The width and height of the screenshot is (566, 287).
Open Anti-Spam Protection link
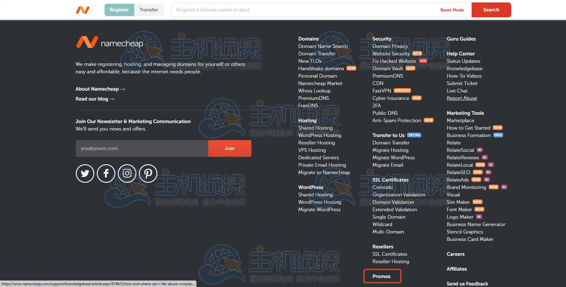[397, 121]
